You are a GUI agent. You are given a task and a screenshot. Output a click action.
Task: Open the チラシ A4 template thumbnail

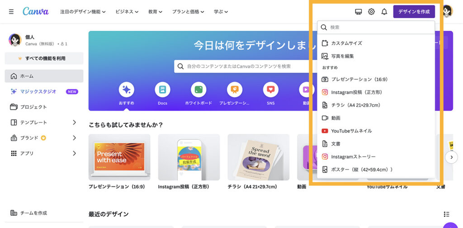(258, 157)
